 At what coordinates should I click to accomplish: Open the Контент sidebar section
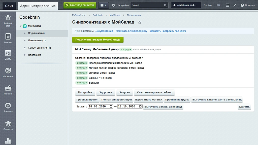click(x=8, y=38)
